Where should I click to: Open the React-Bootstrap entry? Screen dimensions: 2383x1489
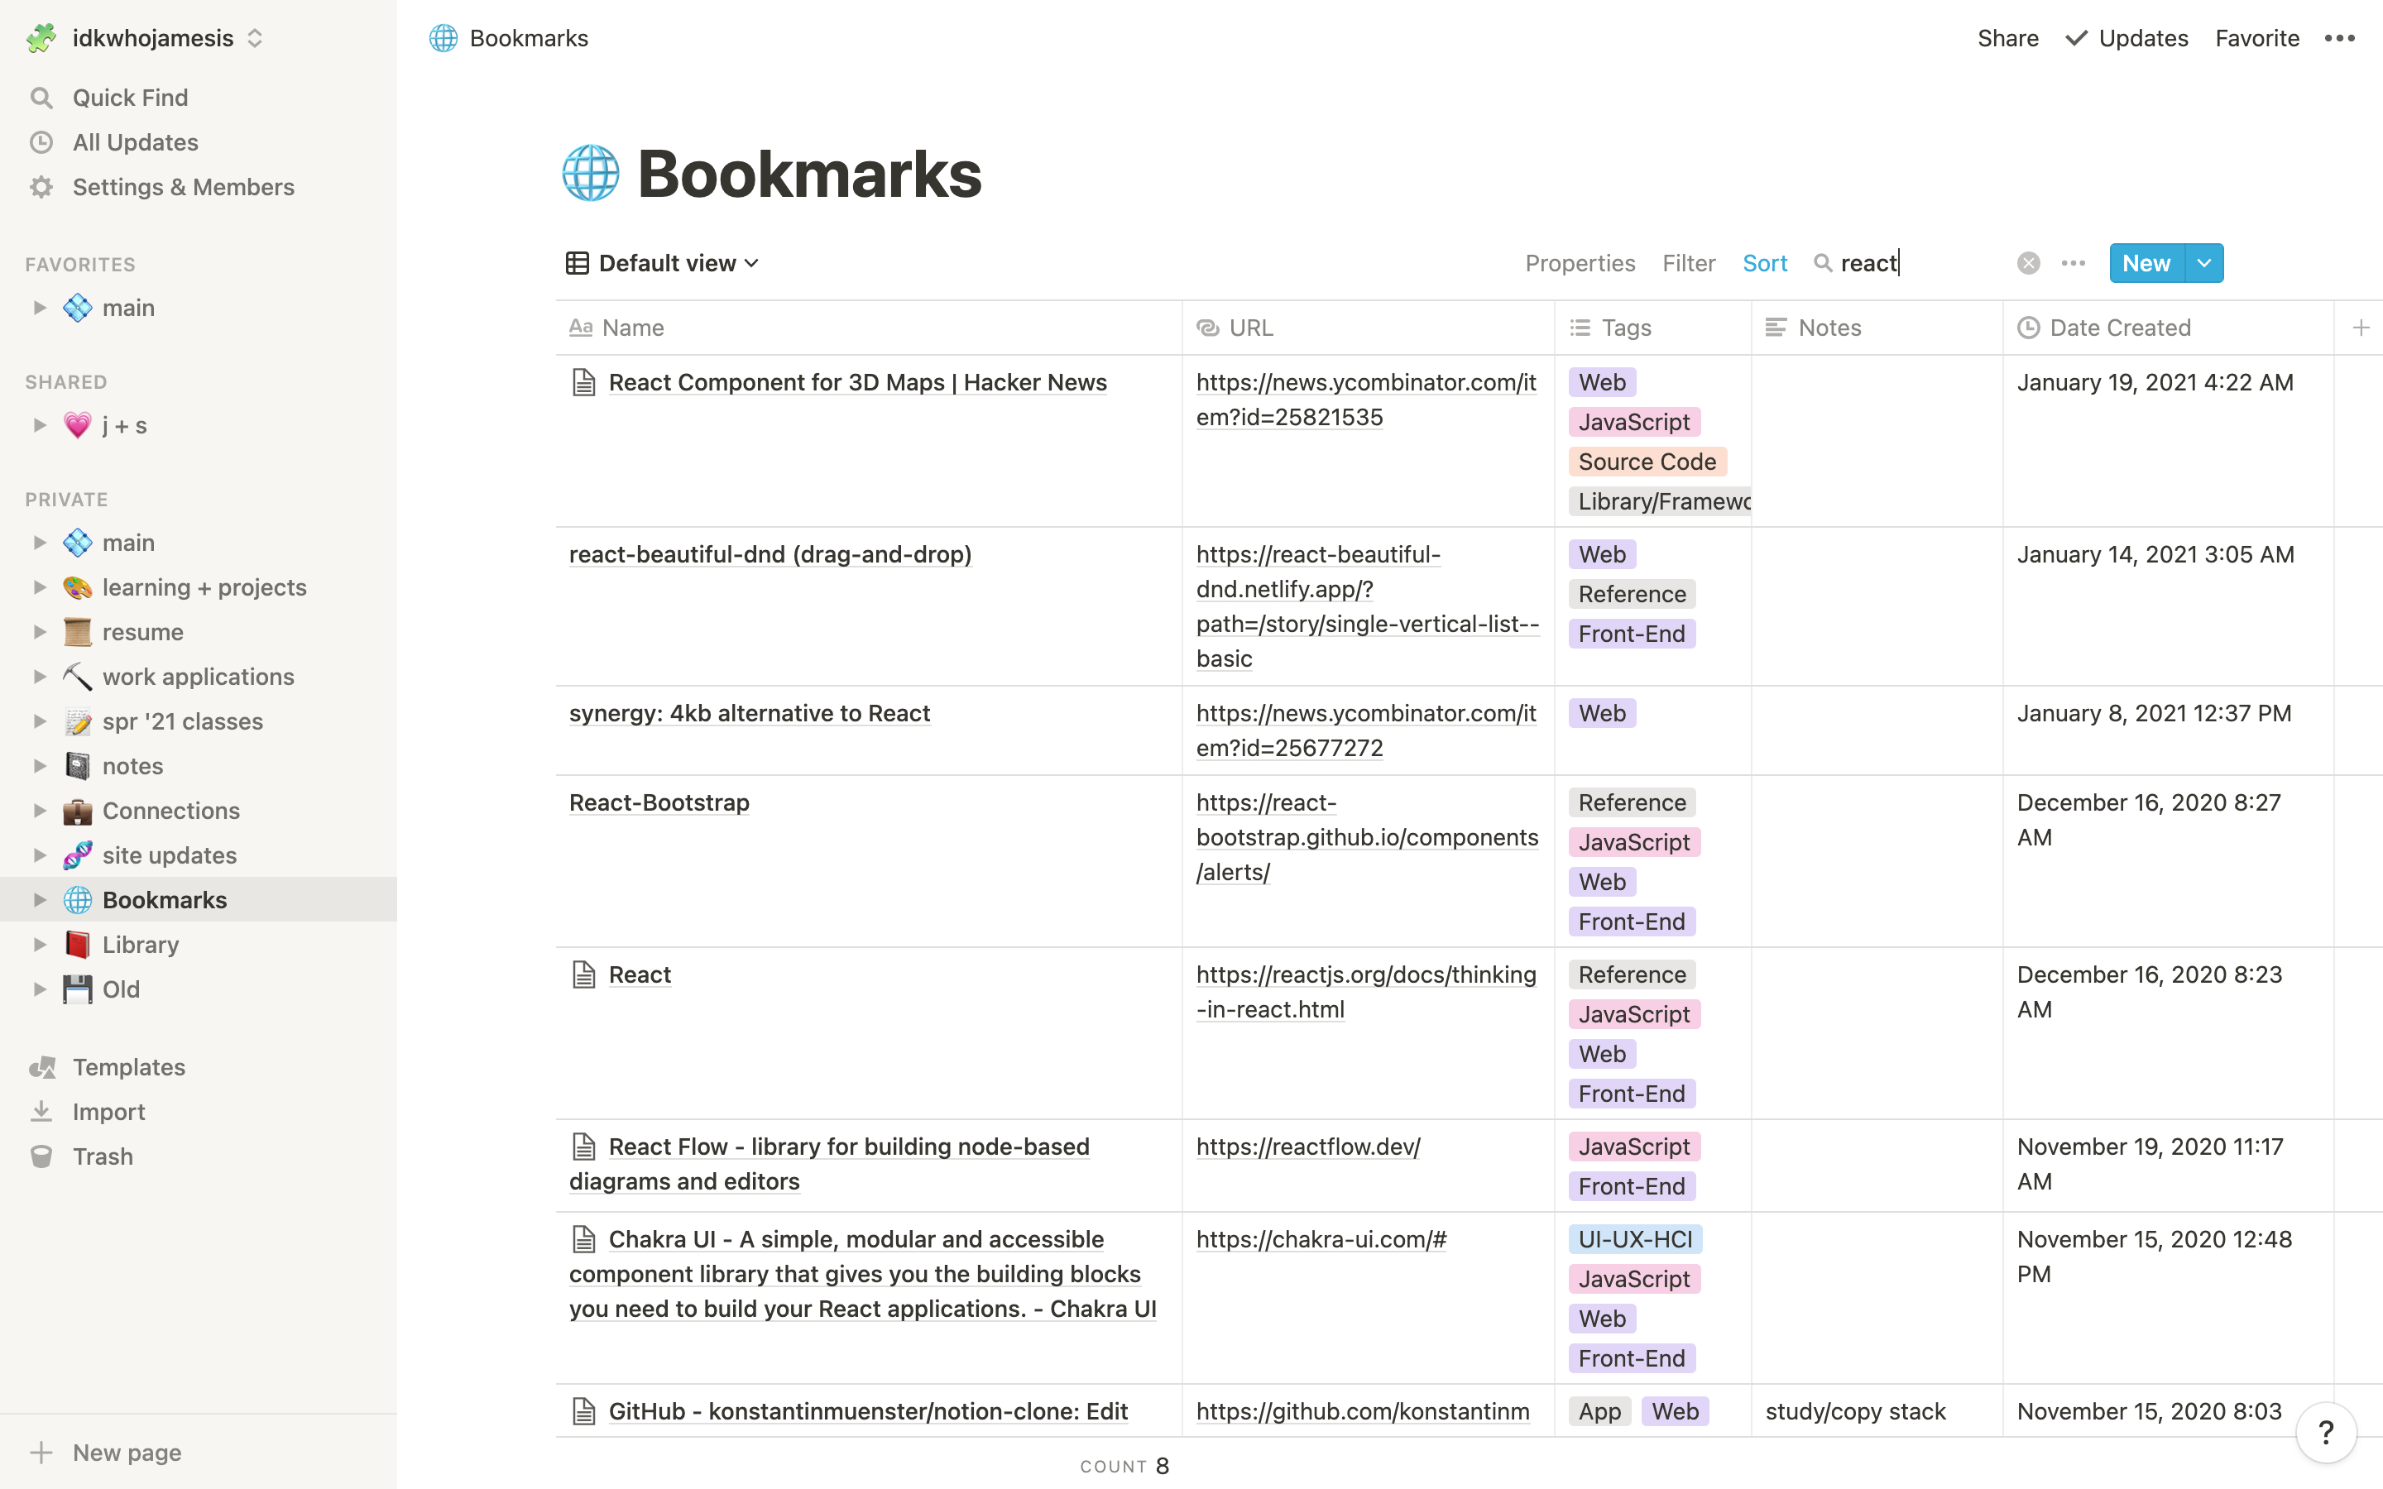659,802
